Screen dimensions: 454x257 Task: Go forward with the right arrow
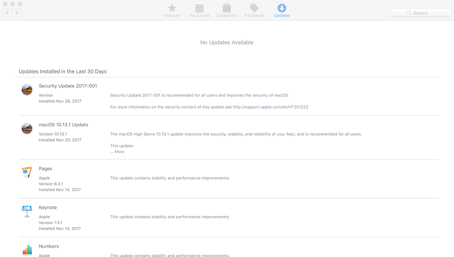click(x=16, y=12)
